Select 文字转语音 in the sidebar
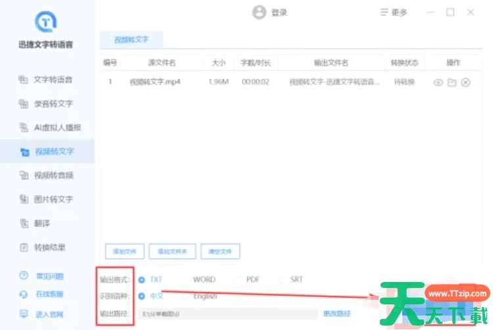This screenshot has width=493, height=330. [x=45, y=80]
